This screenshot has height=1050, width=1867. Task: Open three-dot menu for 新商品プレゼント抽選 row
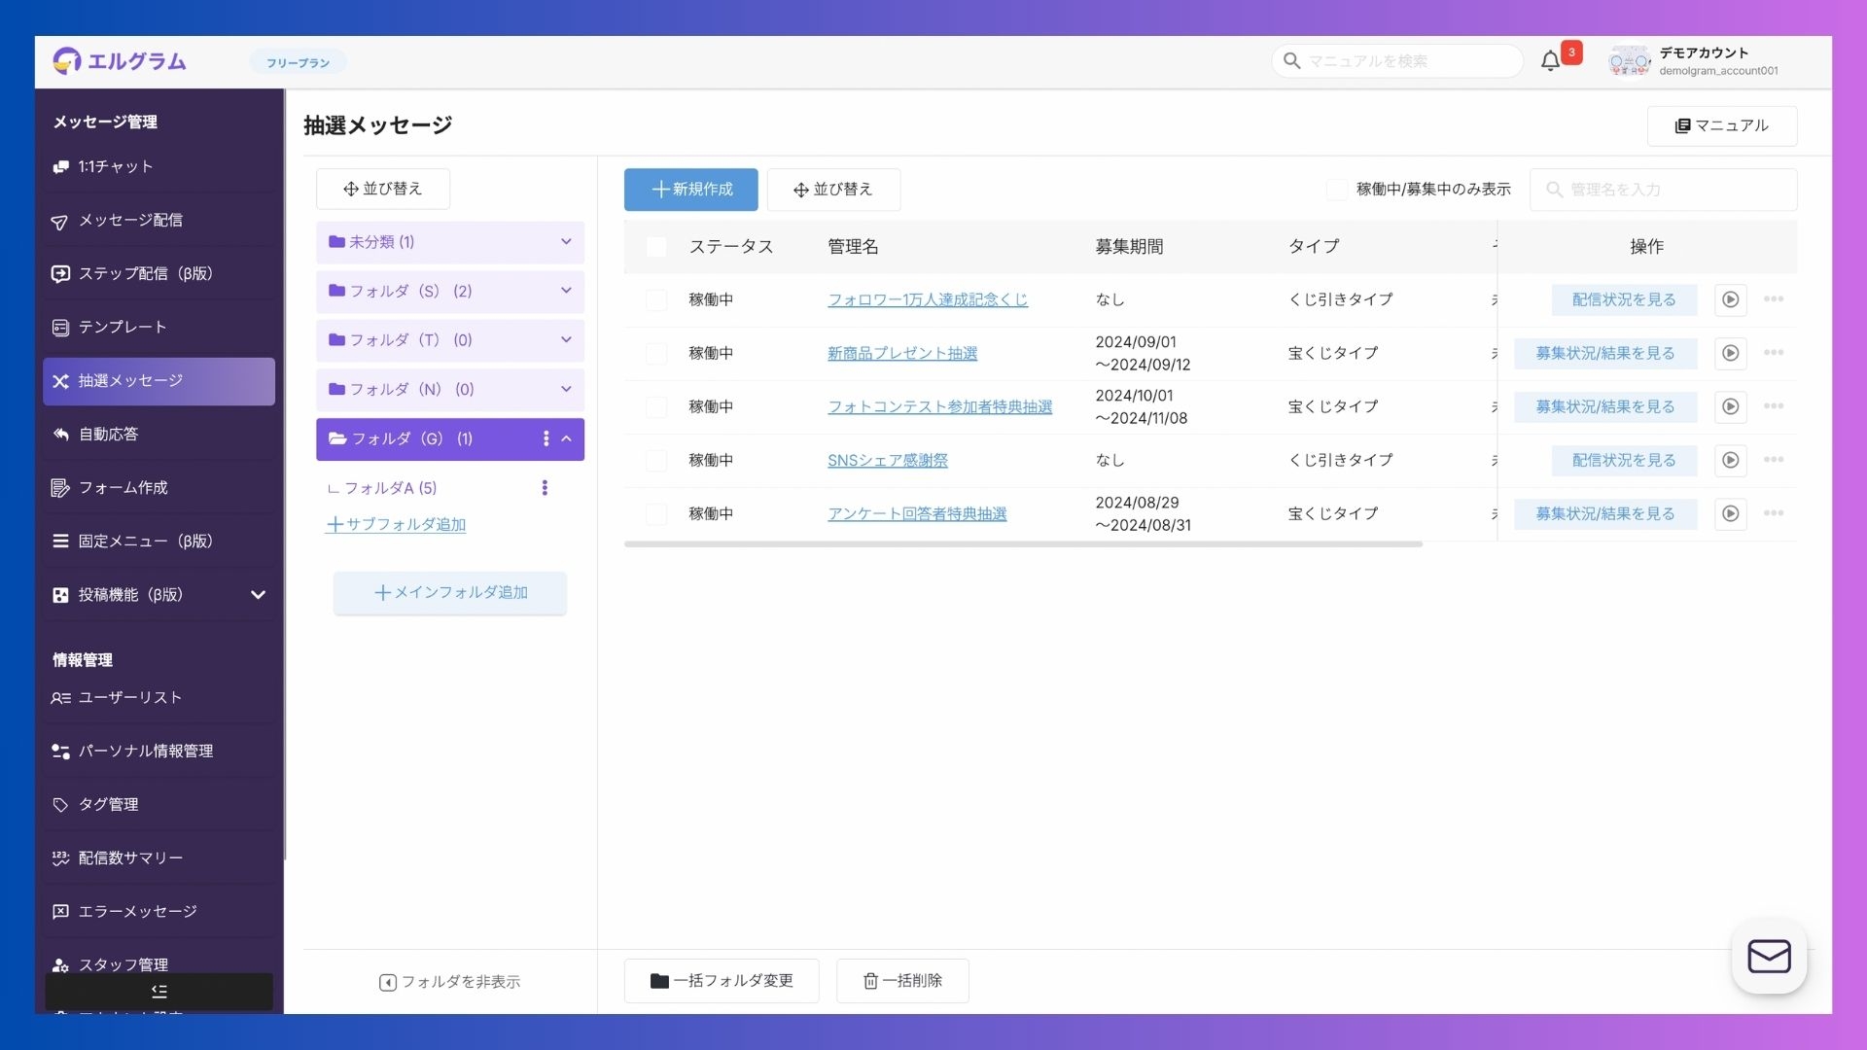click(1773, 353)
